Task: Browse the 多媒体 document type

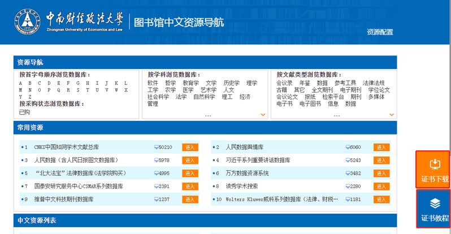Action: pyautogui.click(x=376, y=97)
